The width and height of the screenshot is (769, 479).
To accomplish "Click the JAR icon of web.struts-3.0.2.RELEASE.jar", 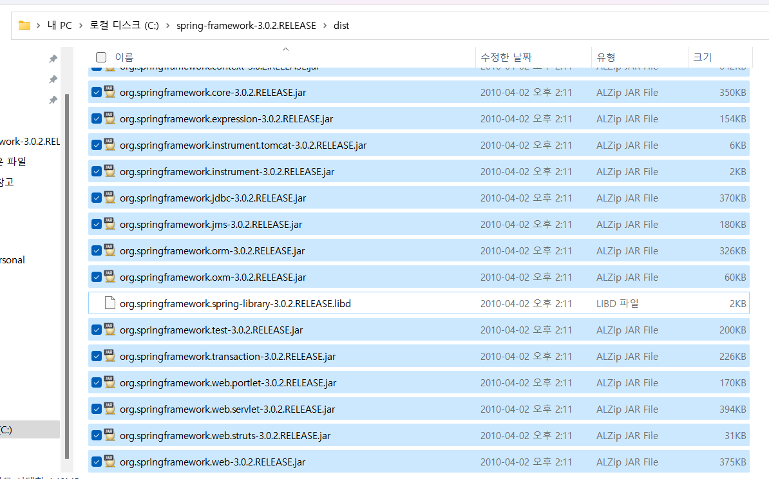I will tap(110, 435).
